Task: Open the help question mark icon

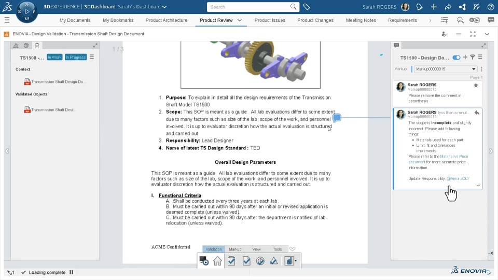Action: (491, 7)
